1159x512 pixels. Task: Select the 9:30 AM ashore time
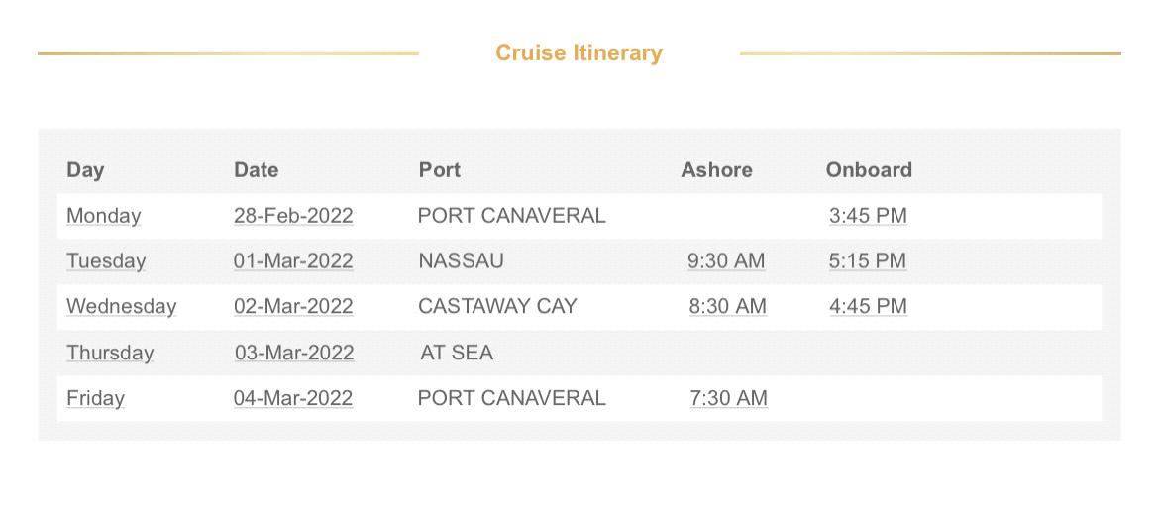[726, 260]
